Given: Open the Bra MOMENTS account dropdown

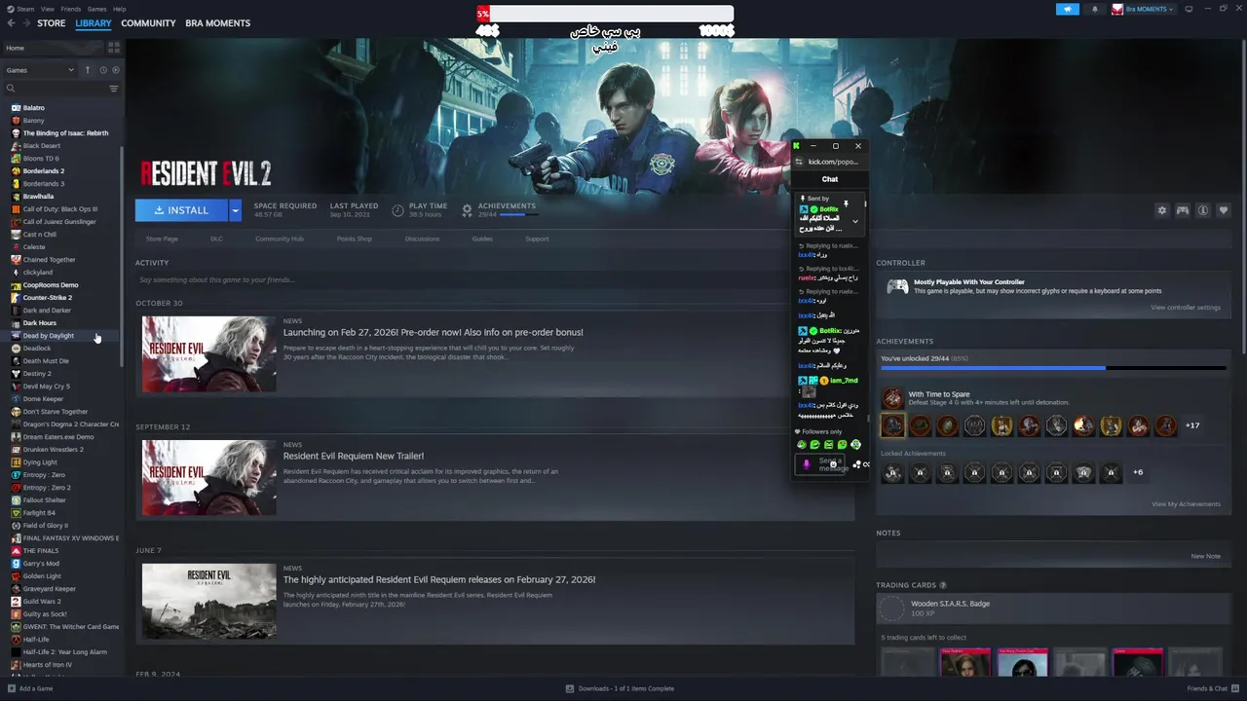Looking at the screenshot, I should tap(1144, 9).
